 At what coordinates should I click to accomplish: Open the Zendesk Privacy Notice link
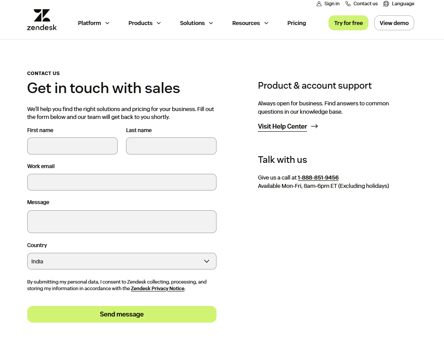pos(157,288)
